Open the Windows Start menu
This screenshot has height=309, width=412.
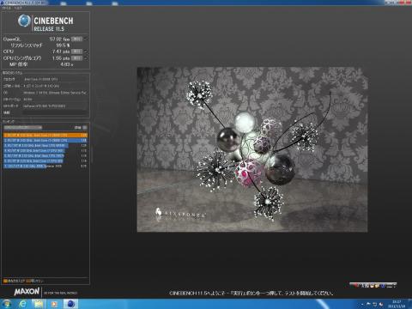tap(7, 304)
